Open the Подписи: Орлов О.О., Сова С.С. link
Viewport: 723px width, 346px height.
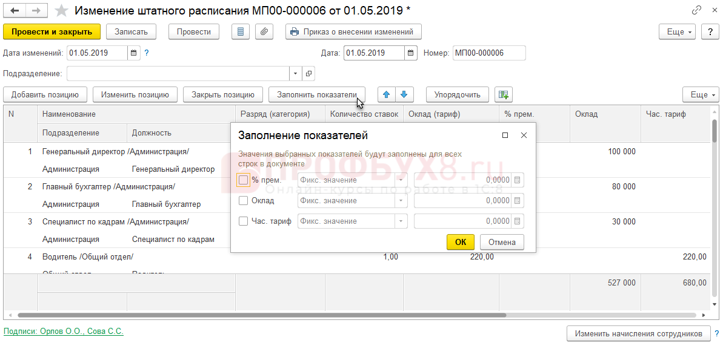tap(64, 331)
